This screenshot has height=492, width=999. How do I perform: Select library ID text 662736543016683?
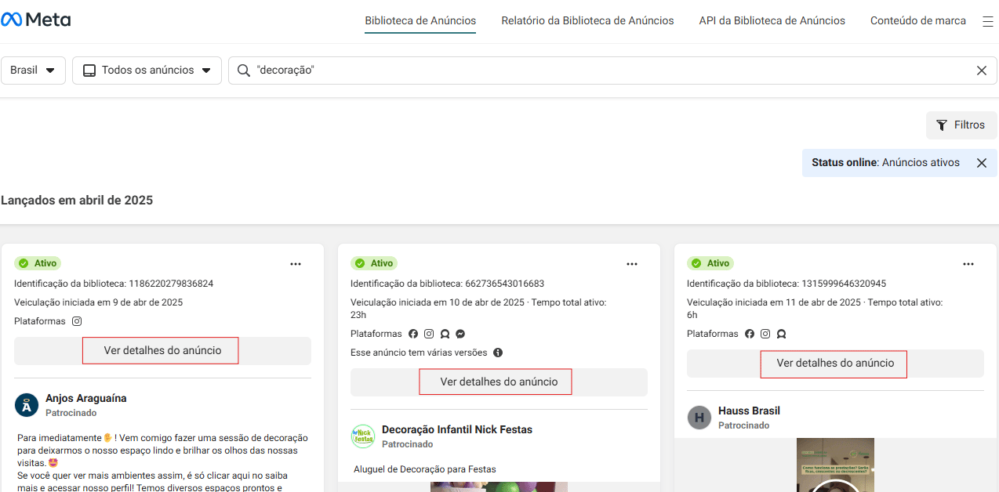(x=504, y=284)
